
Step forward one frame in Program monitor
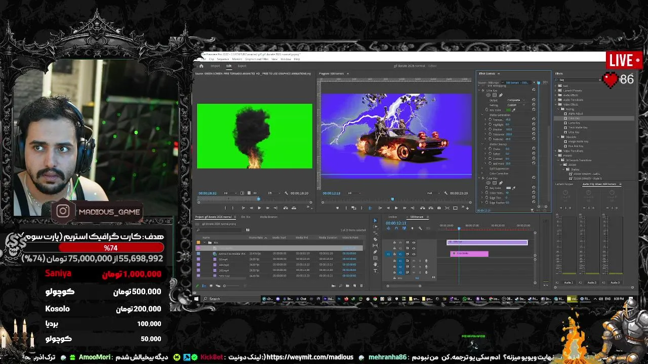[404, 208]
